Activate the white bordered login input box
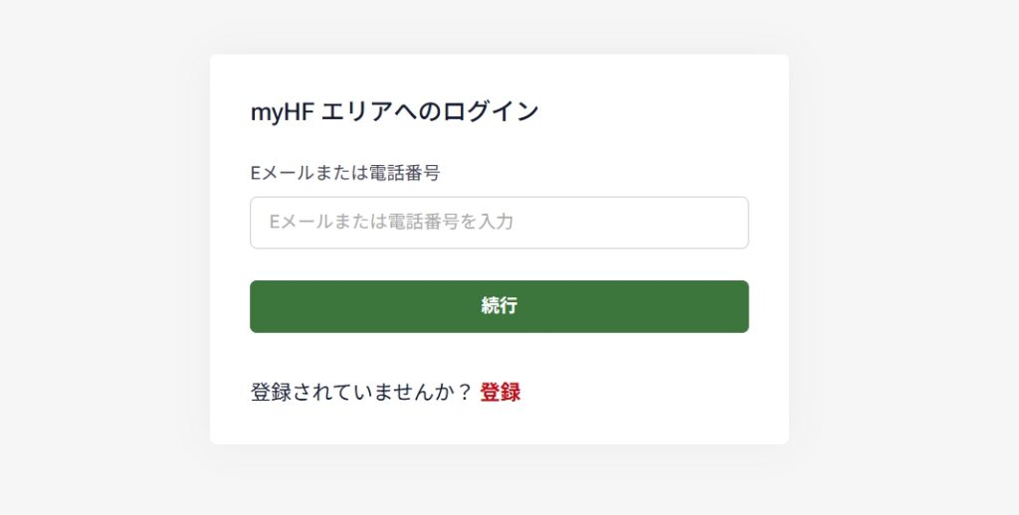Image resolution: width=1019 pixels, height=515 pixels. point(499,223)
